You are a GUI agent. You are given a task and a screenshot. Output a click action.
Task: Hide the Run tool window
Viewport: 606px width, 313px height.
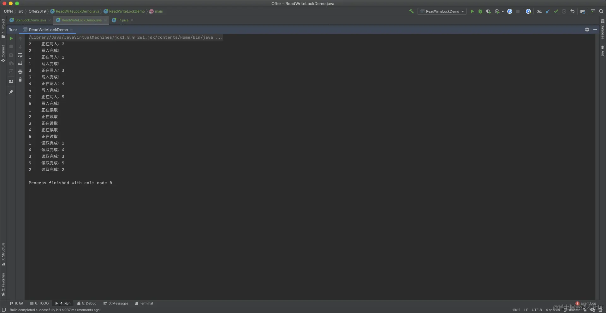coord(595,30)
